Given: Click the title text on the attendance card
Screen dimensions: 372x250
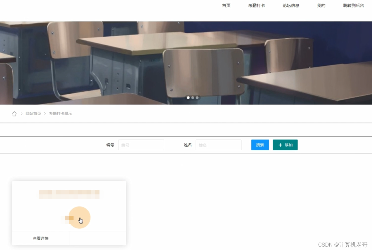Looking at the screenshot, I should (x=69, y=194).
